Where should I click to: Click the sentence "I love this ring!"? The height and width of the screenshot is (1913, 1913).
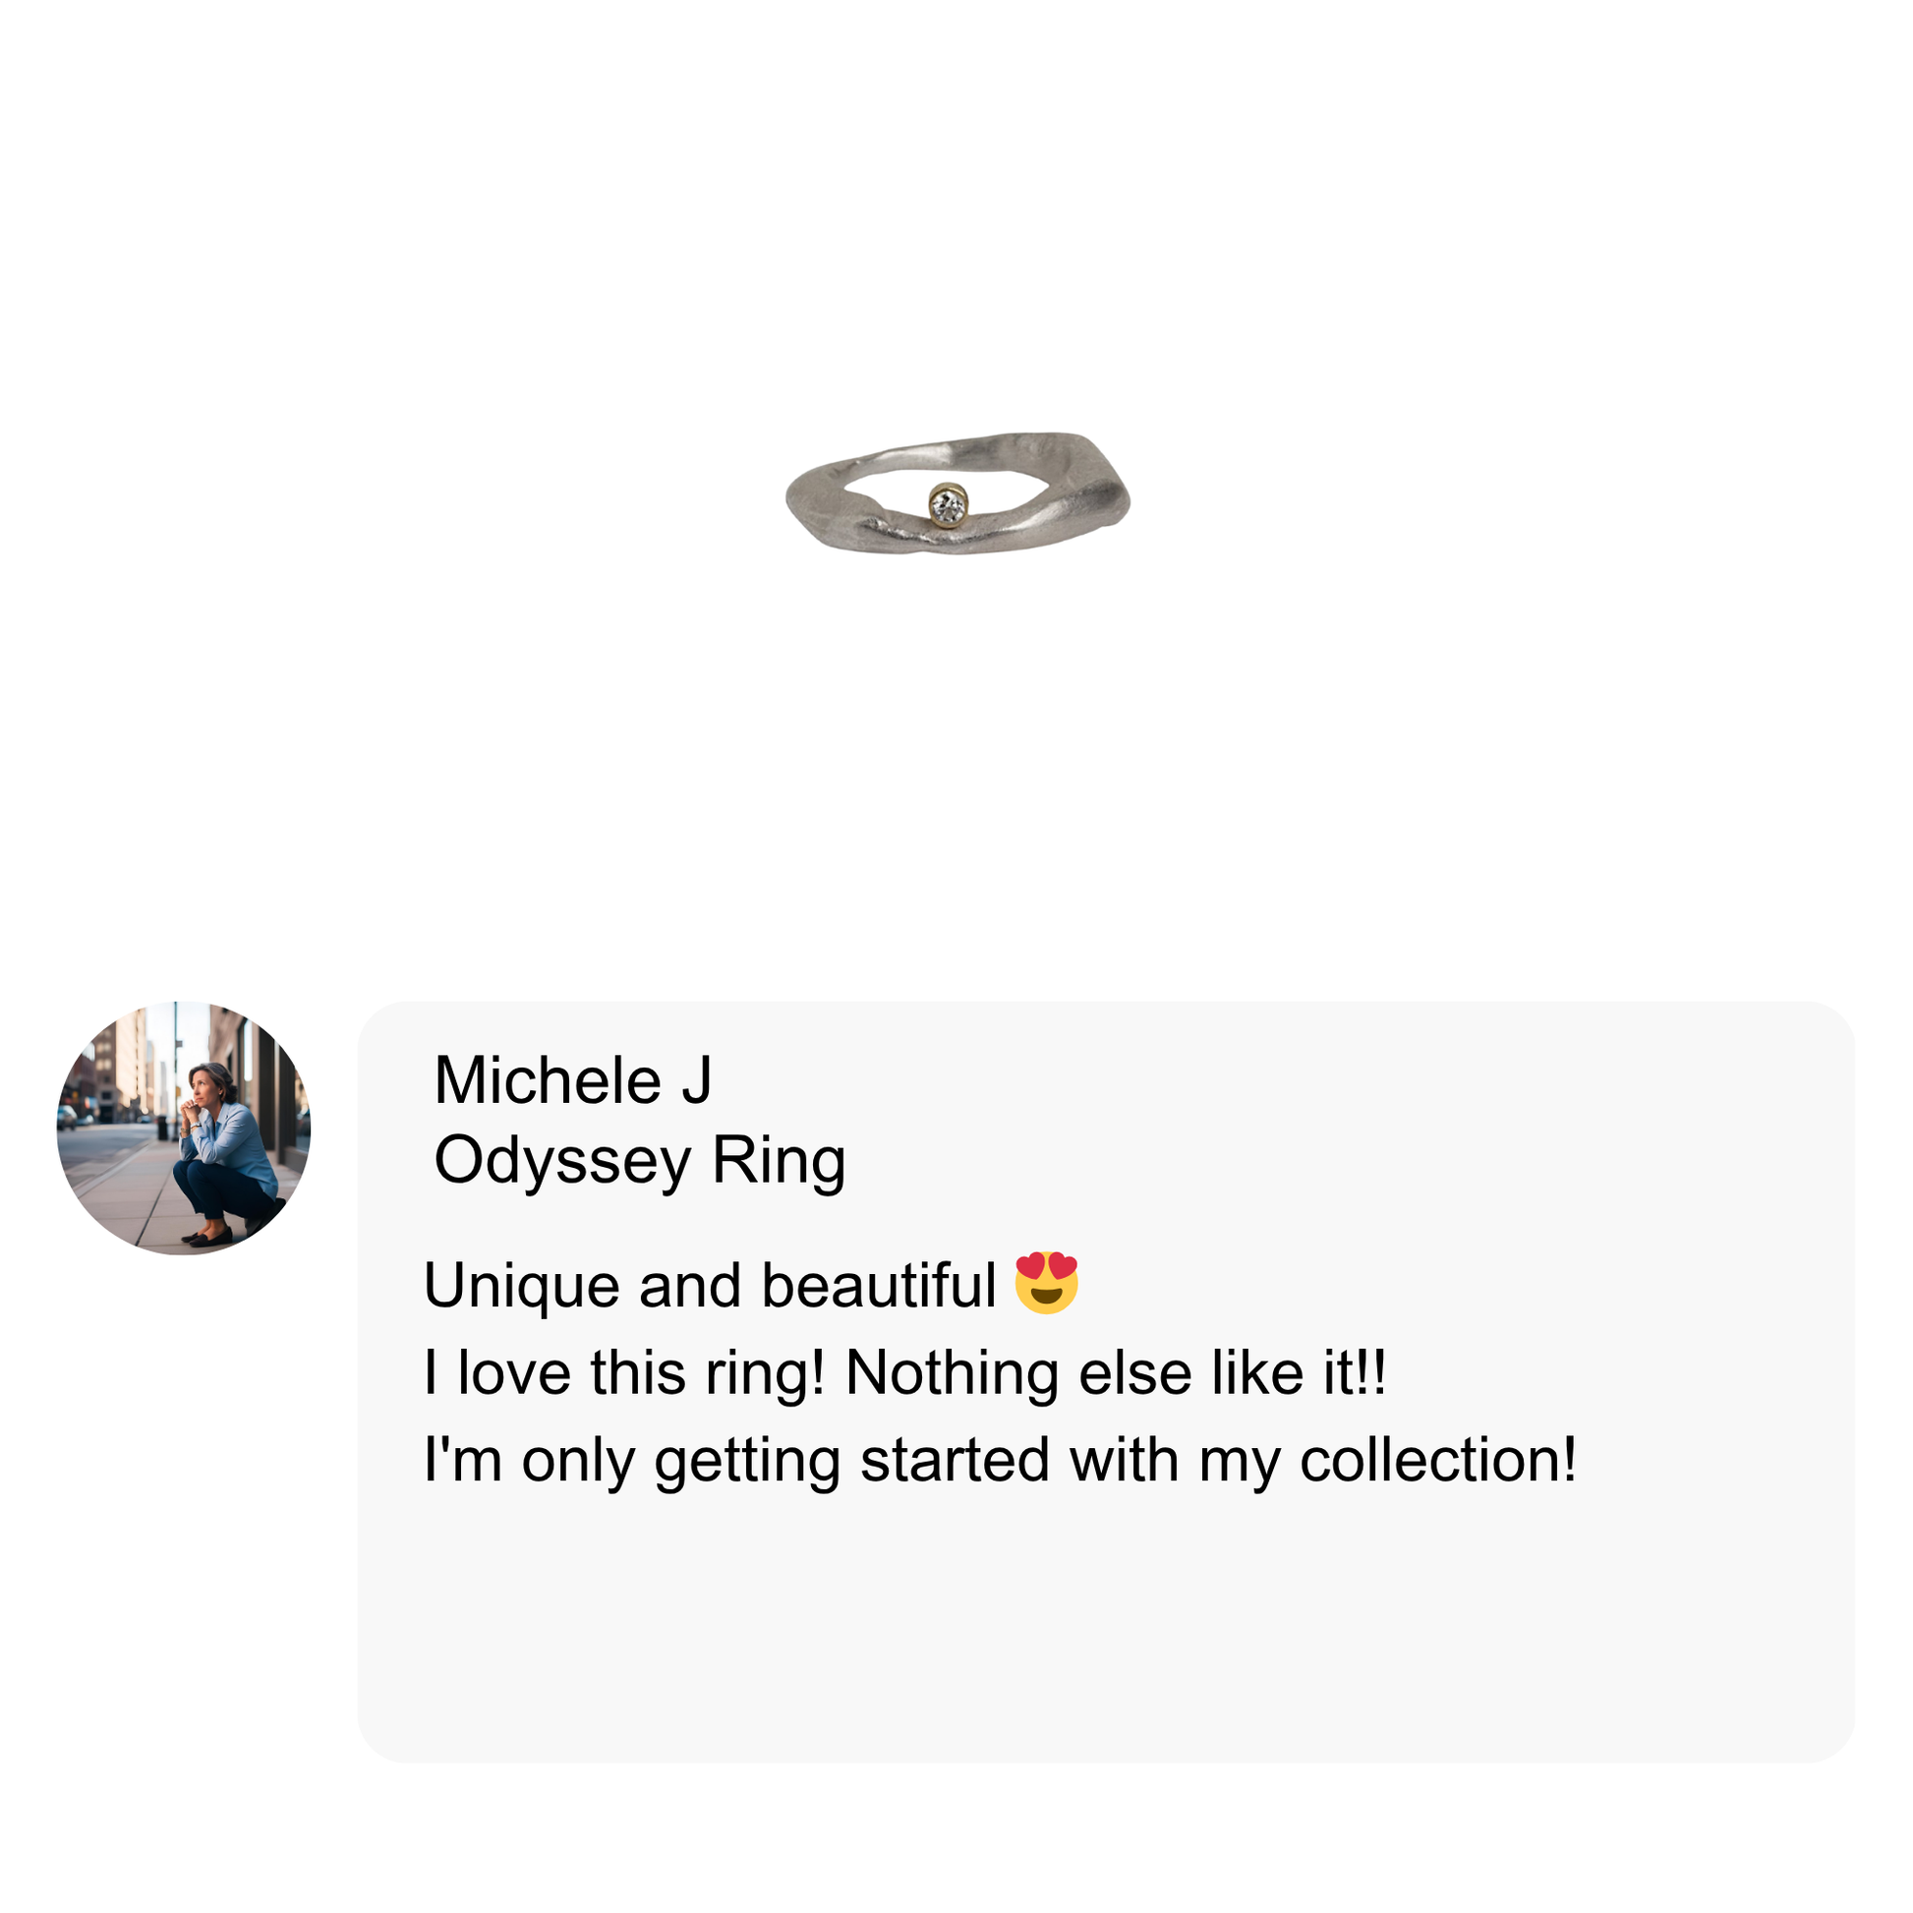pos(624,1373)
